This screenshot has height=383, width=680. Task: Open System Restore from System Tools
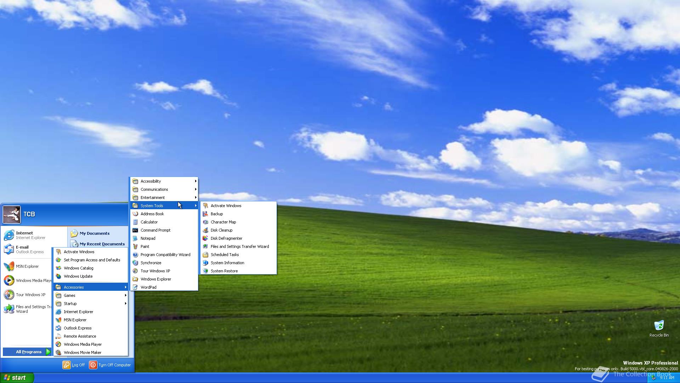pyautogui.click(x=224, y=271)
